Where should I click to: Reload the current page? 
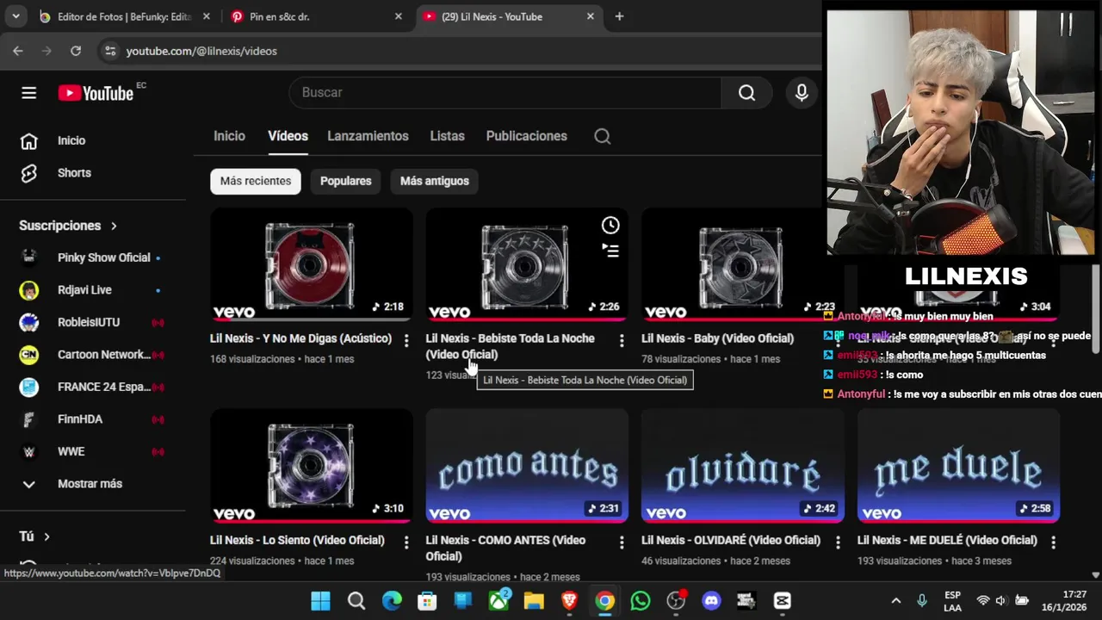76,51
